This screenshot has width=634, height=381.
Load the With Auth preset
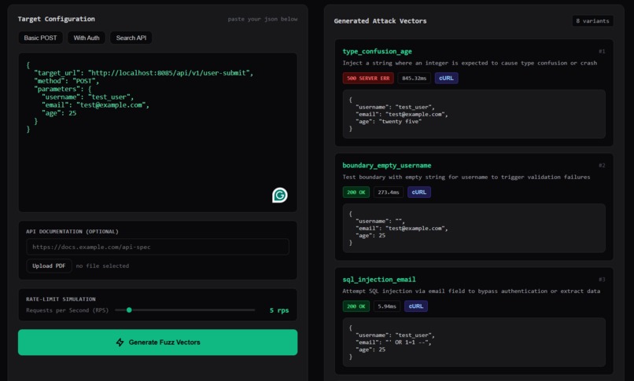(86, 38)
